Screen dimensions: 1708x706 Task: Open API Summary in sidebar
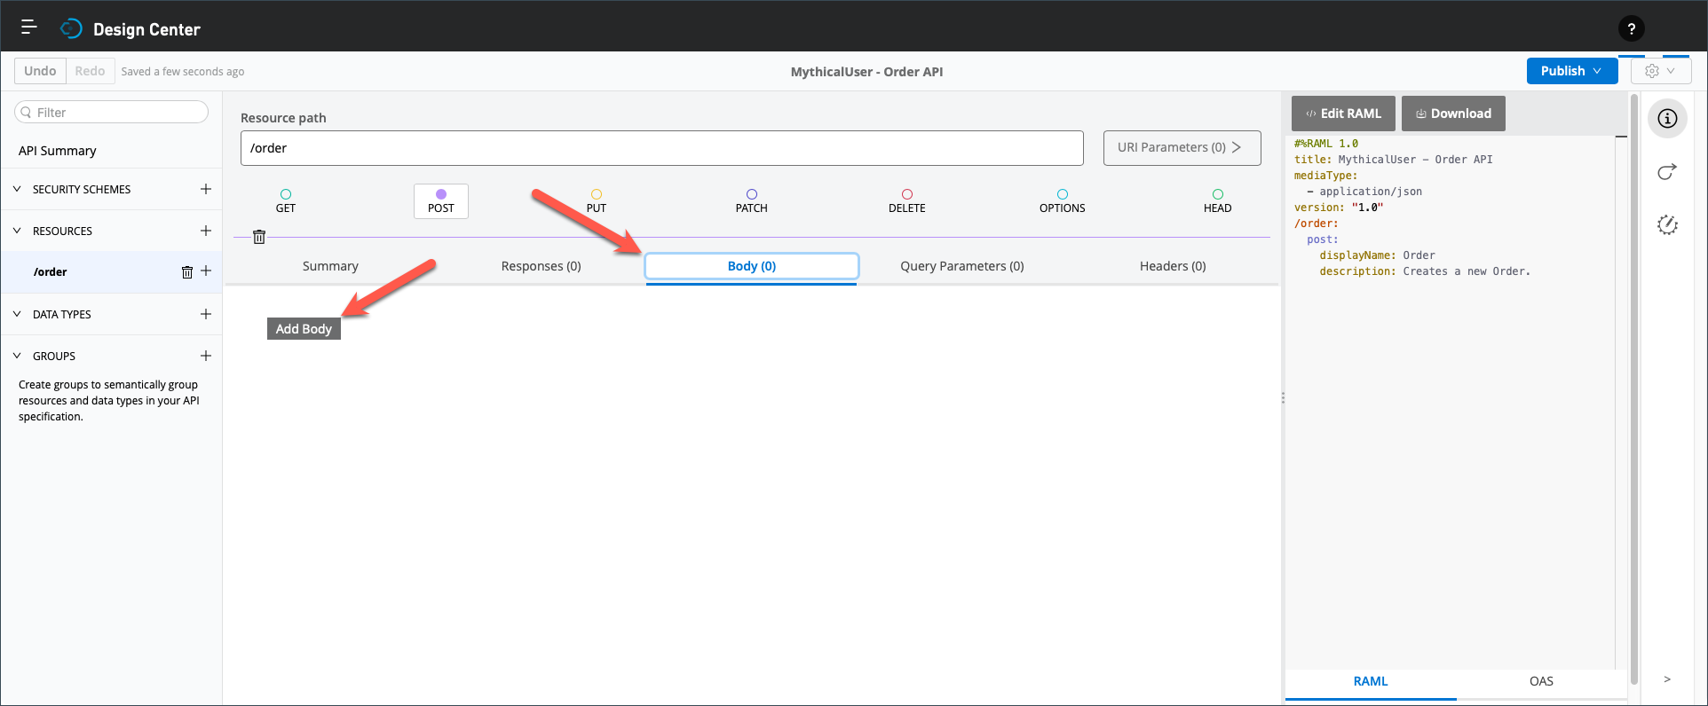point(58,151)
